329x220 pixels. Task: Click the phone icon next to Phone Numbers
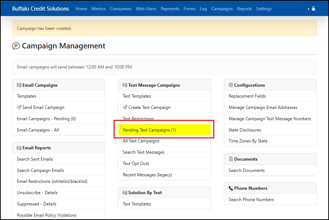point(231,188)
